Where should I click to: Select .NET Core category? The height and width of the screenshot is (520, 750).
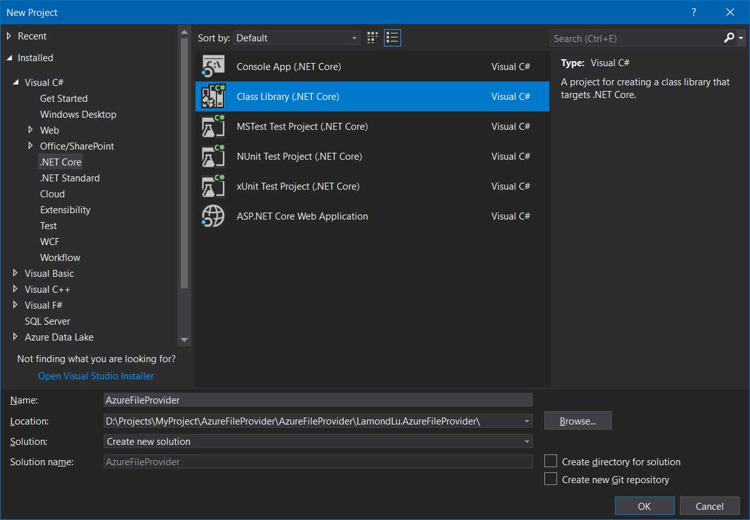pos(60,162)
